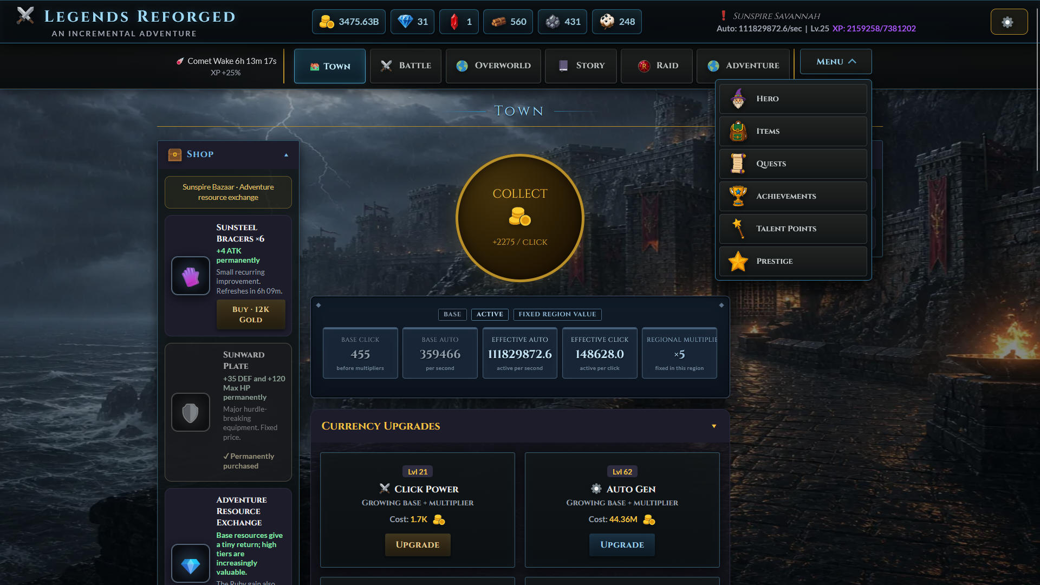Open settings with the gear icon
The width and height of the screenshot is (1040, 585).
(1009, 22)
